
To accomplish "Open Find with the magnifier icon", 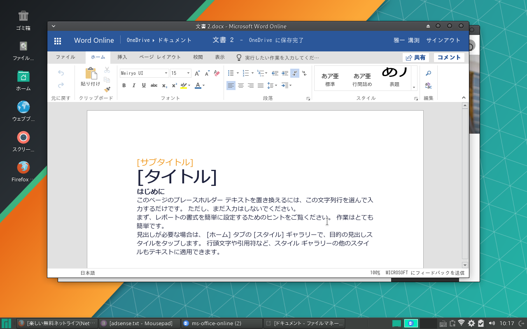I will [429, 73].
